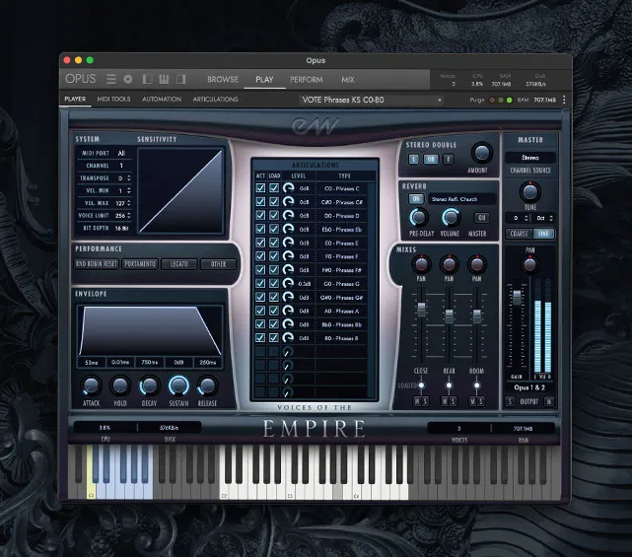This screenshot has height=557, width=632.
Task: Click the Close mix Pan knob
Action: (x=421, y=264)
